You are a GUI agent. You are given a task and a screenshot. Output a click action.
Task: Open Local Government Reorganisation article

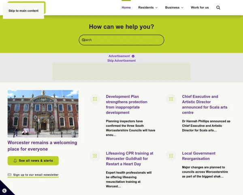199,156
